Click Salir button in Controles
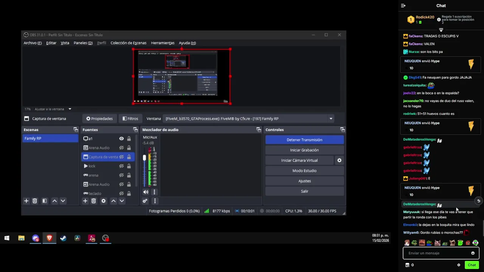 [304, 191]
